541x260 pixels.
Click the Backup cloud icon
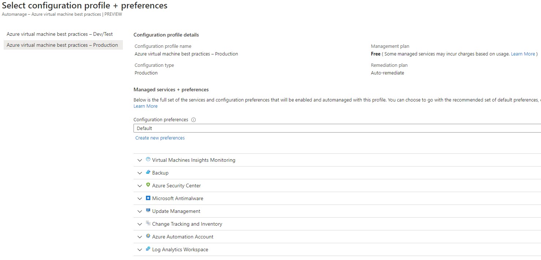(148, 172)
